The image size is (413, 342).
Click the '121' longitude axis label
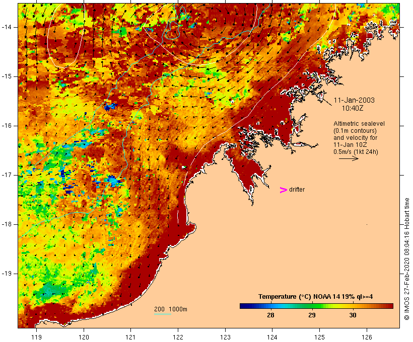[x=130, y=337]
